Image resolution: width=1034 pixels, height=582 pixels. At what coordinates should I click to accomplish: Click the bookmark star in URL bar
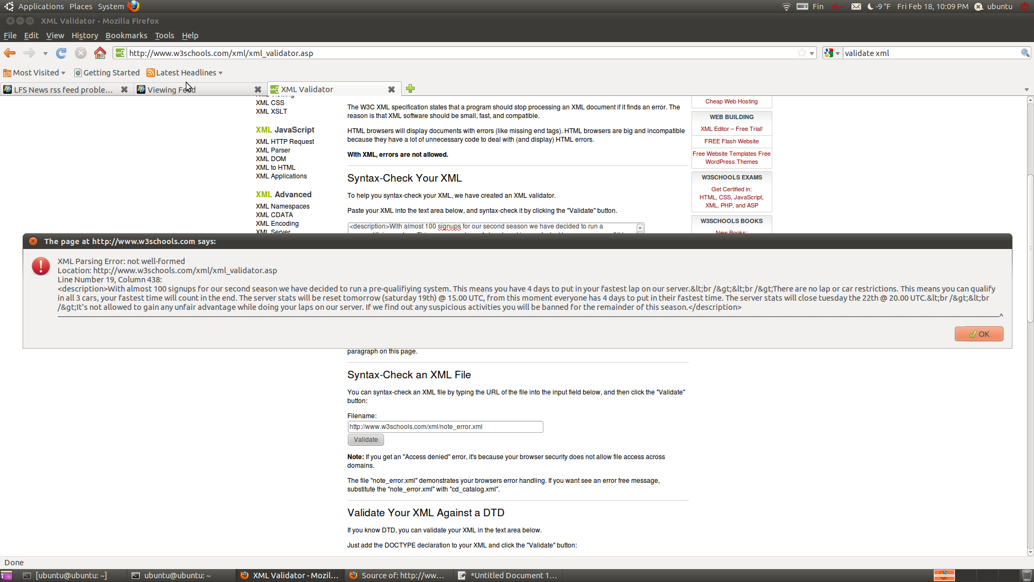[802, 53]
